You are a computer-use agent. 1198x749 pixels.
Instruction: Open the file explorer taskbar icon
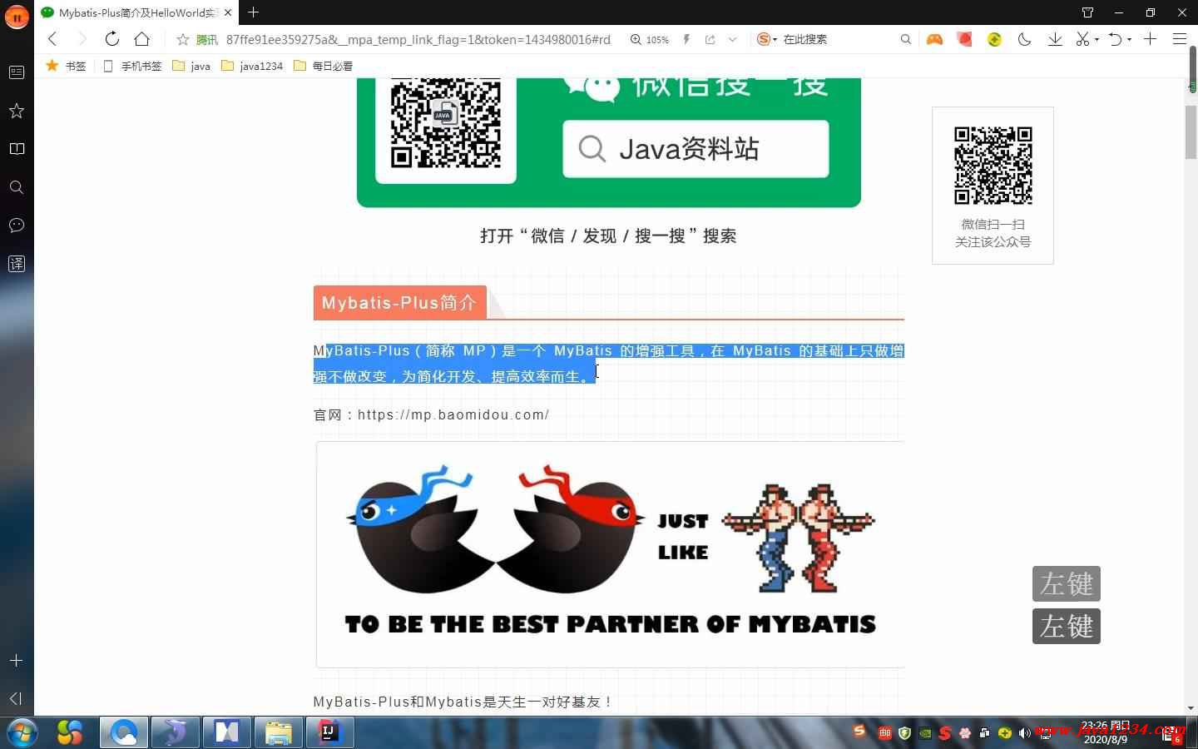pyautogui.click(x=278, y=732)
